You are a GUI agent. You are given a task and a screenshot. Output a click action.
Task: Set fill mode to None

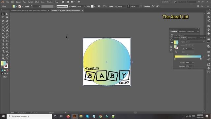pyautogui.click(x=8, y=70)
